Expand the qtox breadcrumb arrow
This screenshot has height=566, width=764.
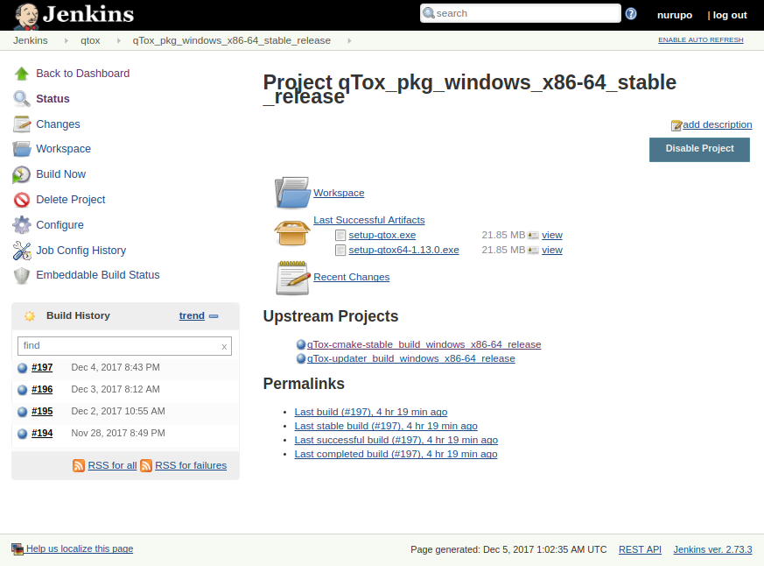point(118,41)
